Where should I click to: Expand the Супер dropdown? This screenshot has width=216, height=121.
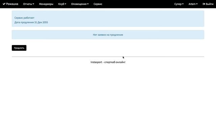pyautogui.click(x=179, y=4)
